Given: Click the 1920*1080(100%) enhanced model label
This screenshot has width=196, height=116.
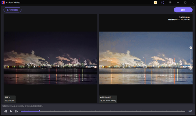Looking at the screenshot, I should coord(108,101).
